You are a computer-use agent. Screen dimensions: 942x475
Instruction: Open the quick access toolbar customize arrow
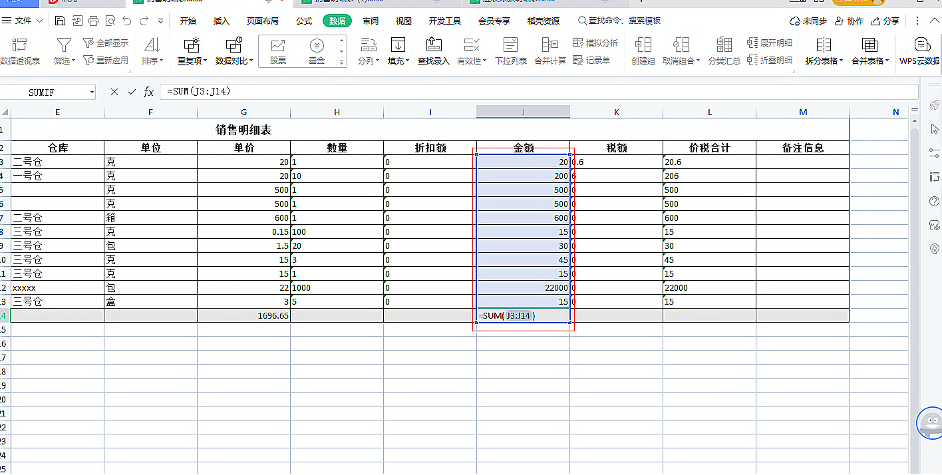tap(160, 21)
